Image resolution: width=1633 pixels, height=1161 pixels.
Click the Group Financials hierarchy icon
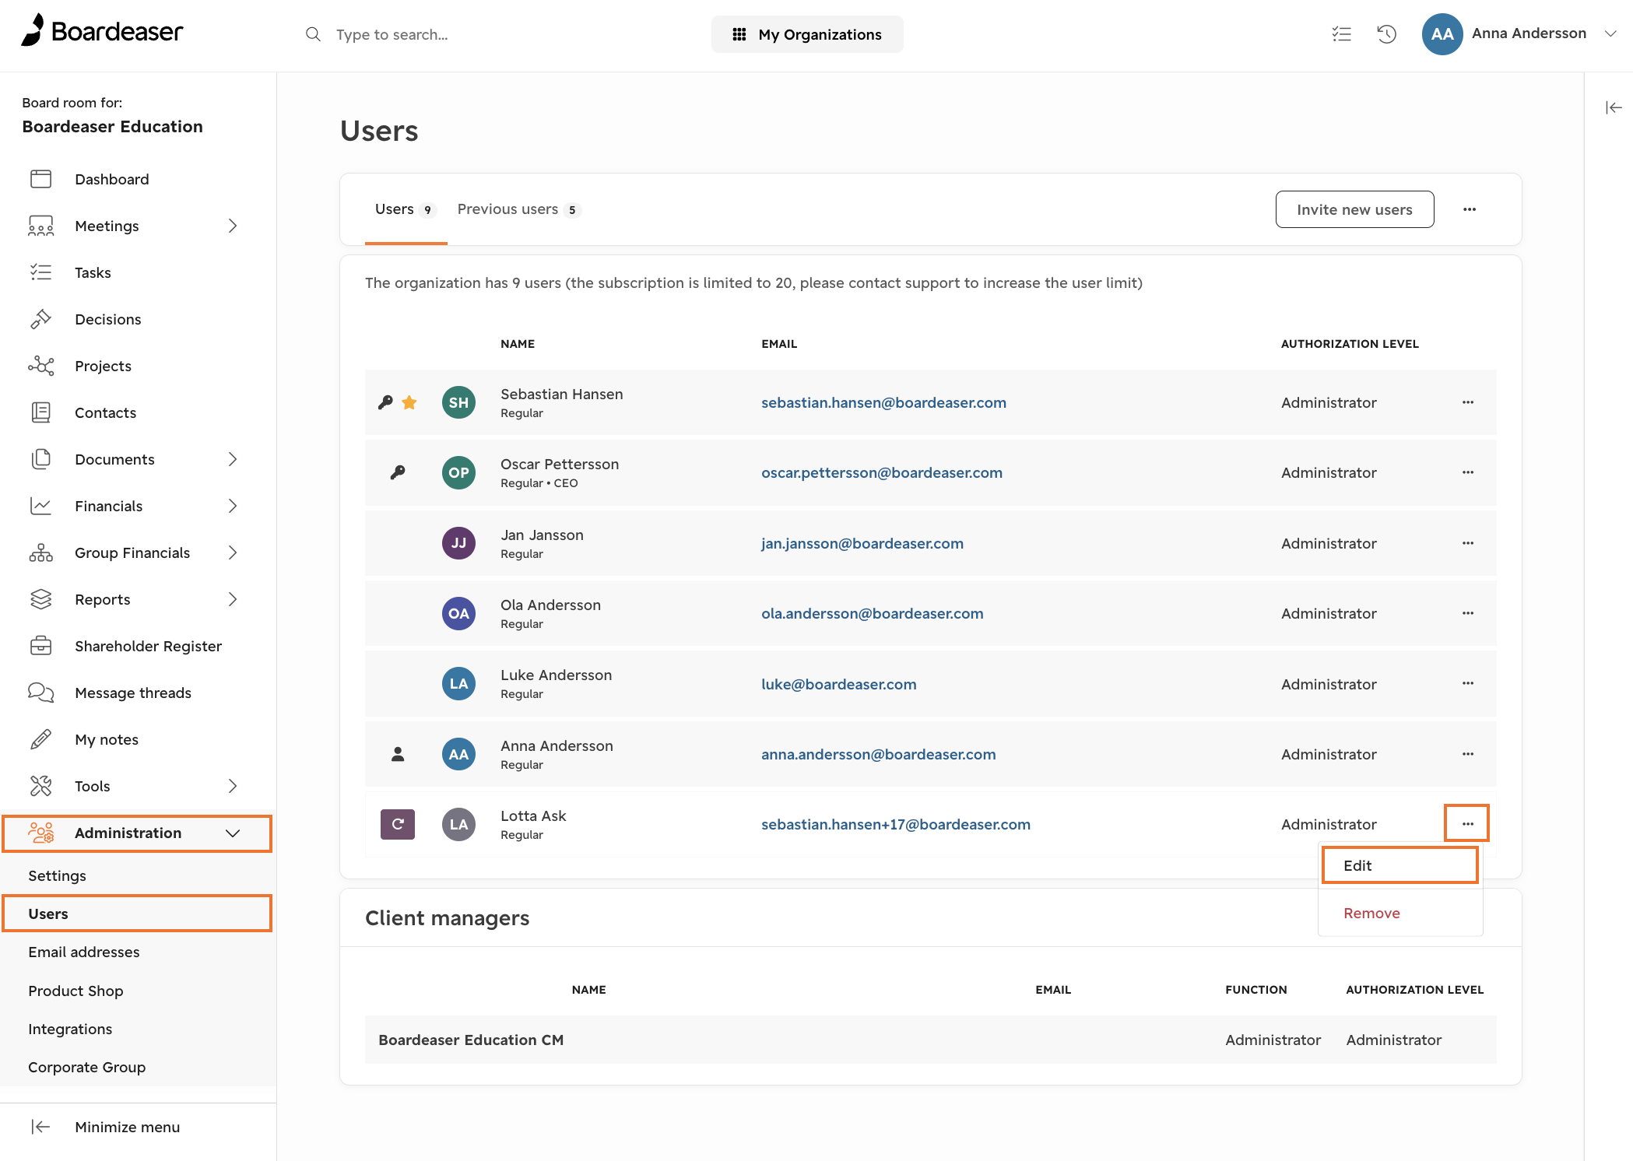(x=40, y=552)
